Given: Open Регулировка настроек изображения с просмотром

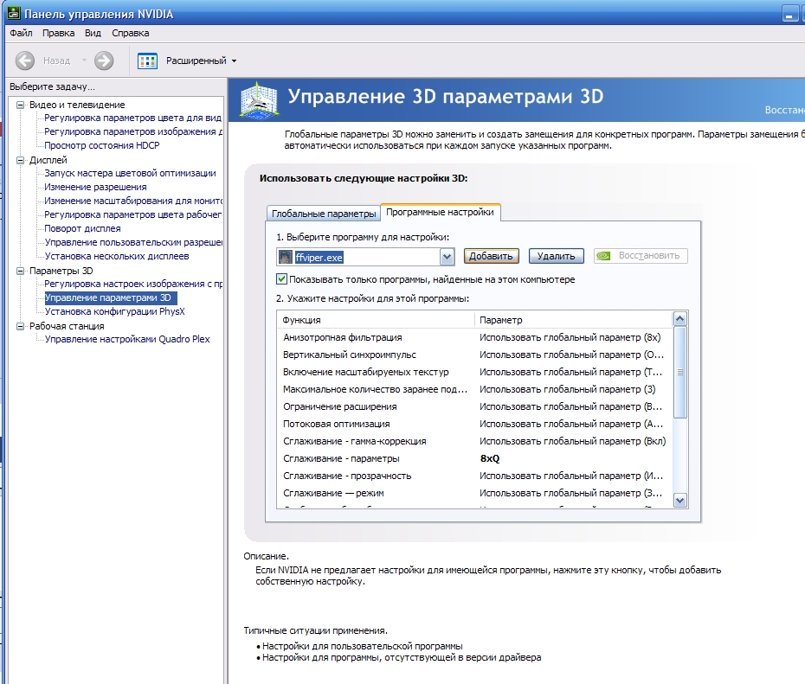Looking at the screenshot, I should point(133,284).
